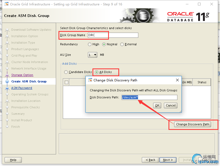Screen dimensions: 220x166
Task: Click Summary step in sidebar
Action: click(18, 114)
